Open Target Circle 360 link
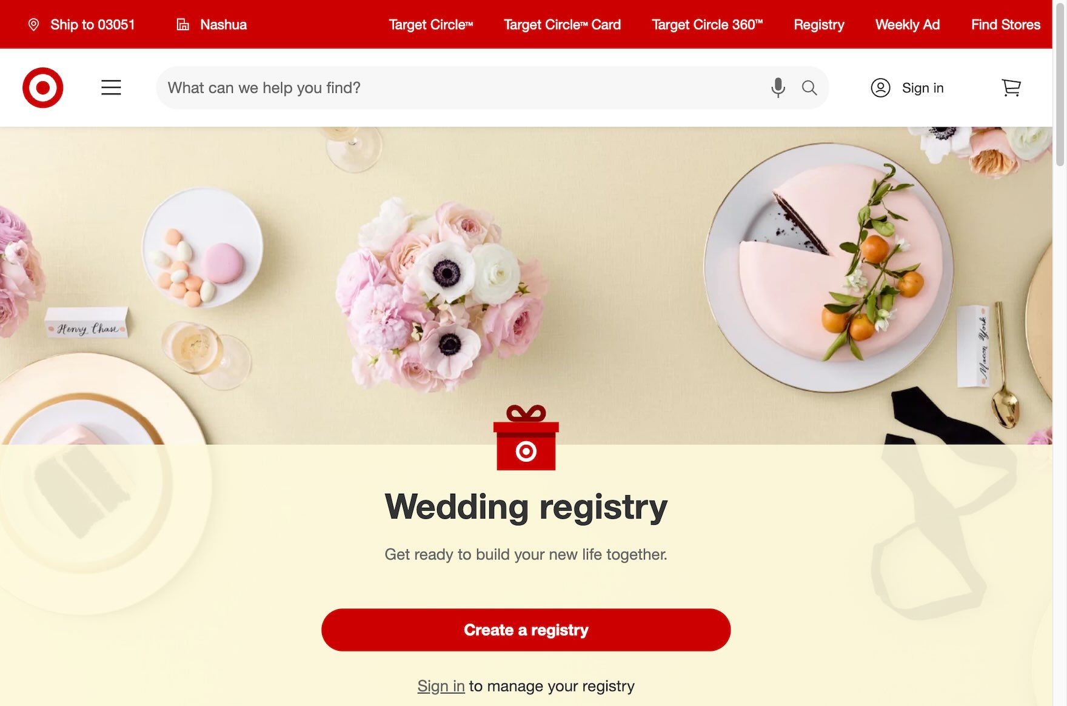This screenshot has width=1067, height=706. (x=707, y=25)
